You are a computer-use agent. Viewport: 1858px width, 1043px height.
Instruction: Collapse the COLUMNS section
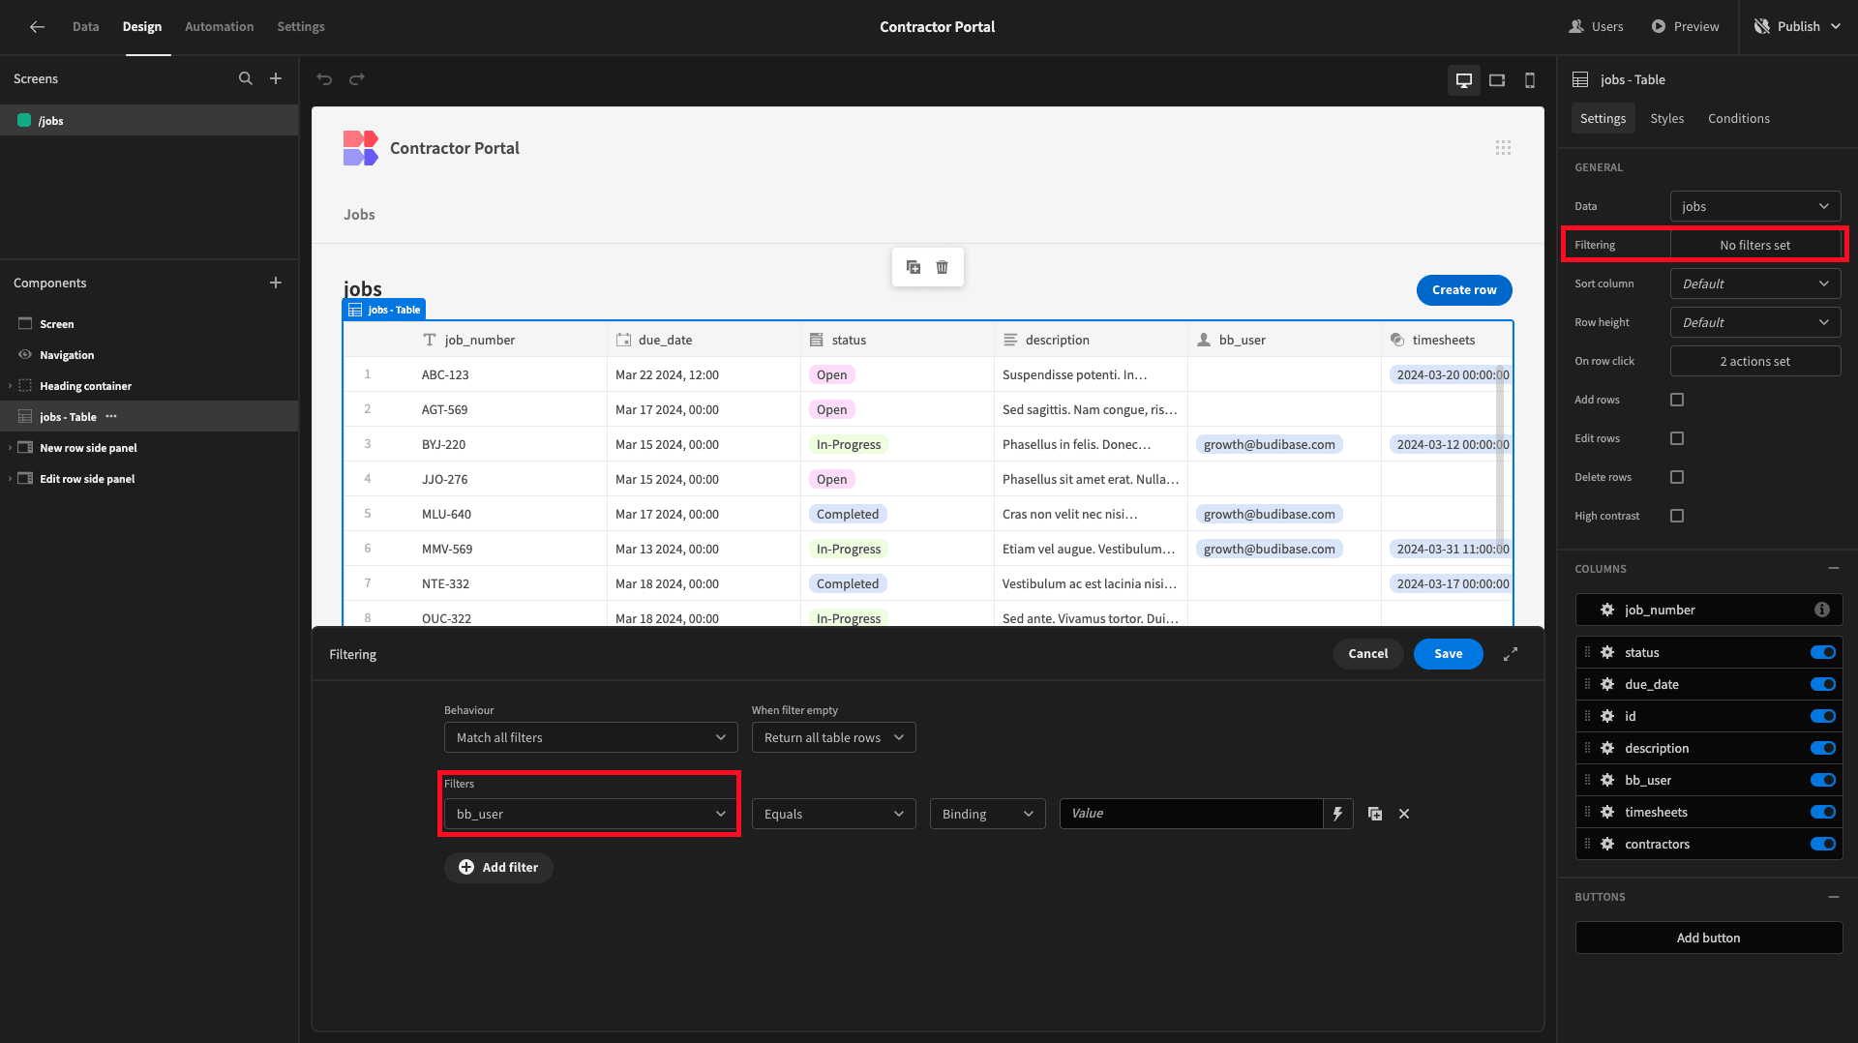coord(1834,568)
